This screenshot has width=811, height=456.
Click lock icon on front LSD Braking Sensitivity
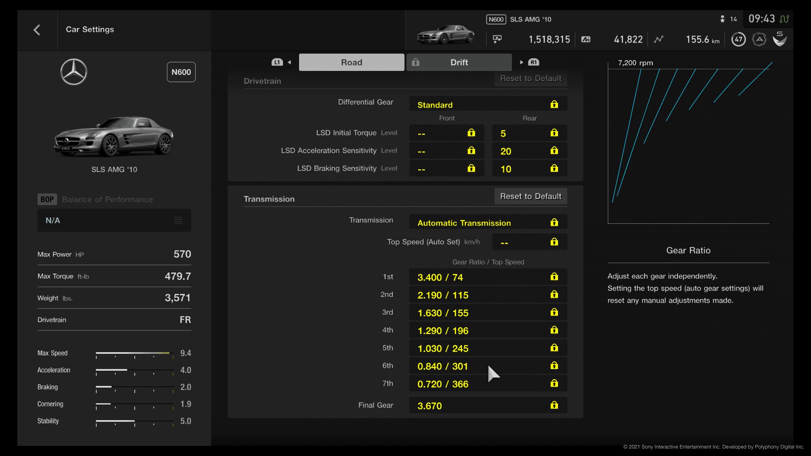(471, 168)
